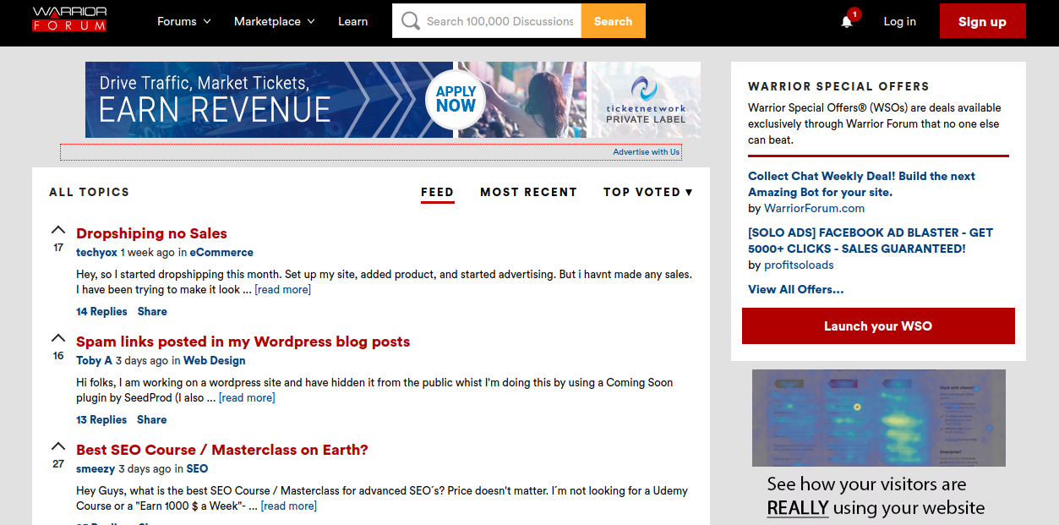Open techyox user profile
1059x525 pixels.
96,252
